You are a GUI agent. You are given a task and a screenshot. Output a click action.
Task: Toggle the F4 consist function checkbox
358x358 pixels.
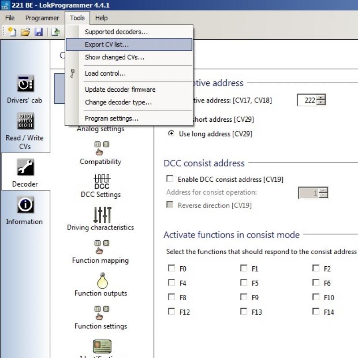pyautogui.click(x=171, y=283)
